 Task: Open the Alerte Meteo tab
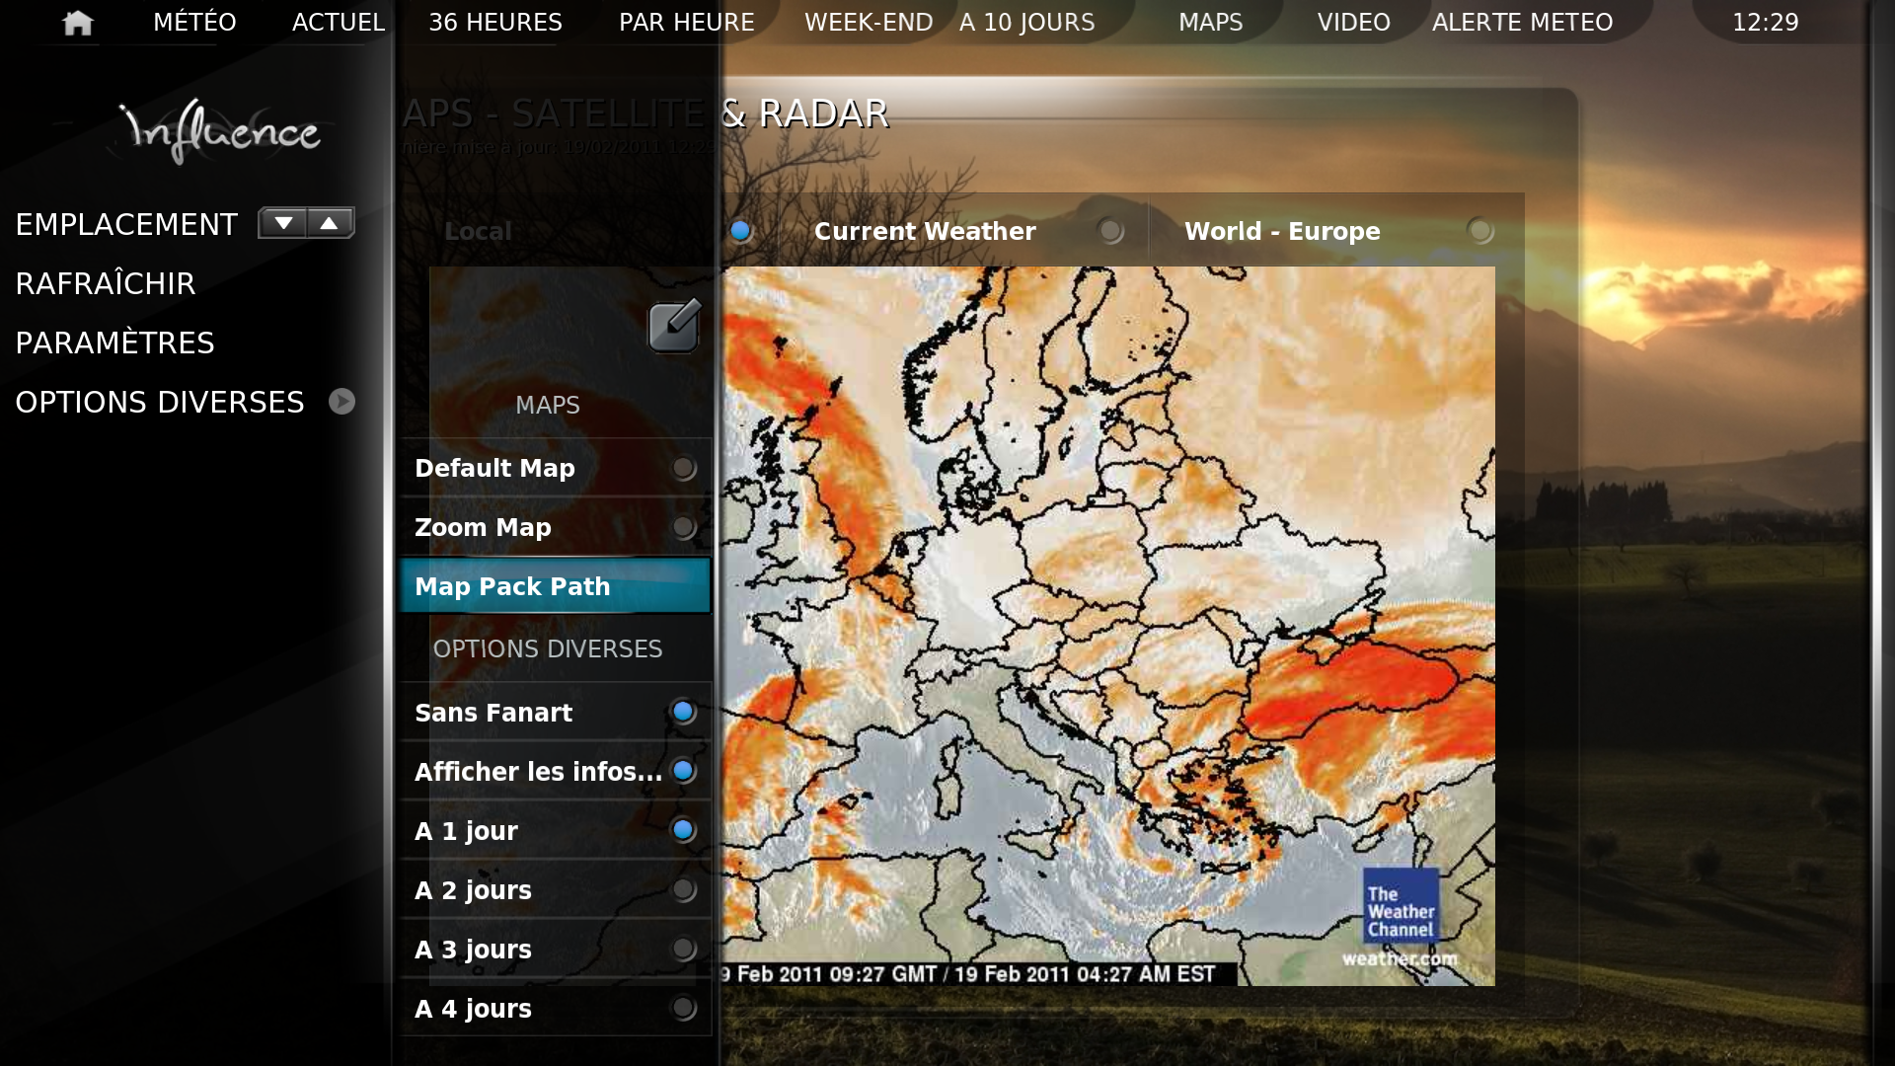pyautogui.click(x=1522, y=22)
